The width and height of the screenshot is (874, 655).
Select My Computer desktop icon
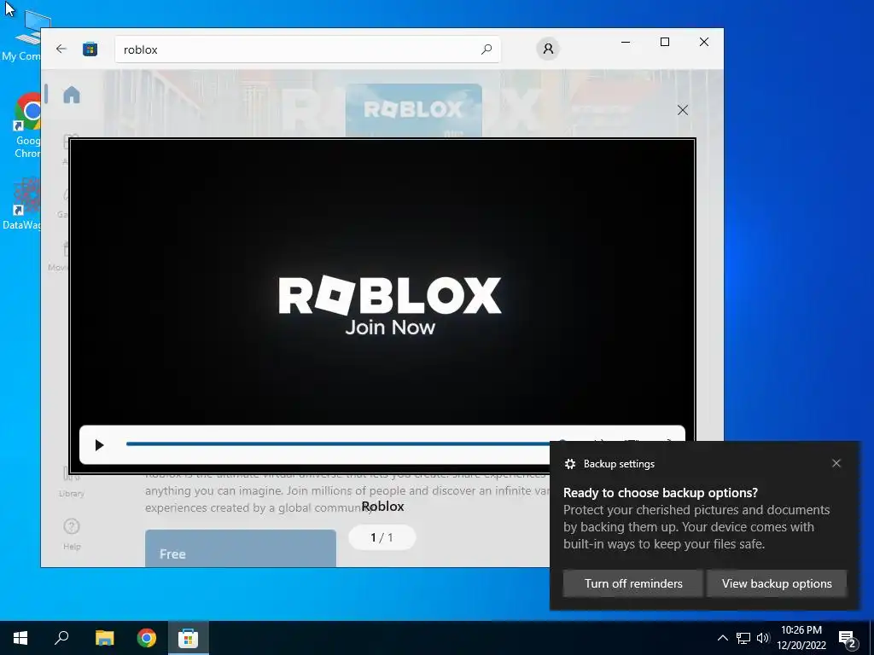21,34
